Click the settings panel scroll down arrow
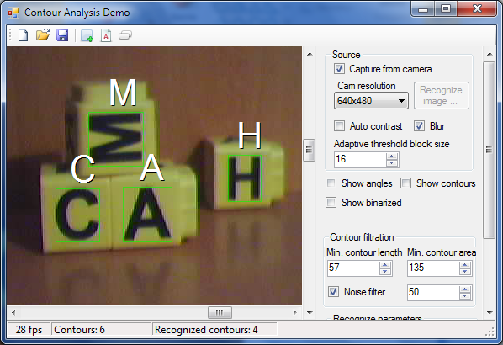Image resolution: width=503 pixels, height=345 pixels. (x=490, y=312)
